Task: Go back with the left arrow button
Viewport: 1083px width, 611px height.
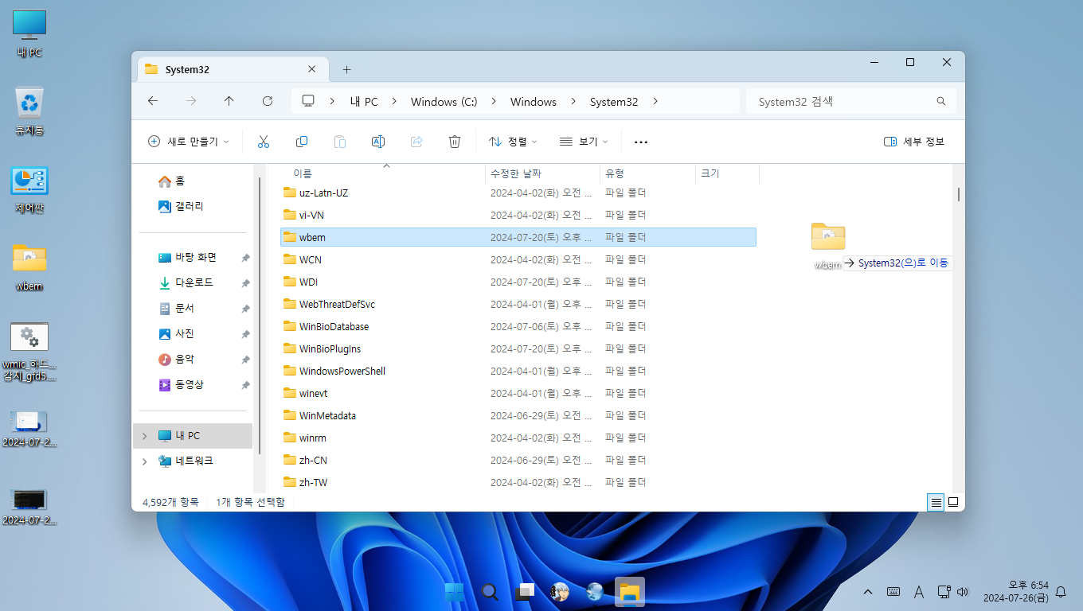Action: (x=153, y=101)
